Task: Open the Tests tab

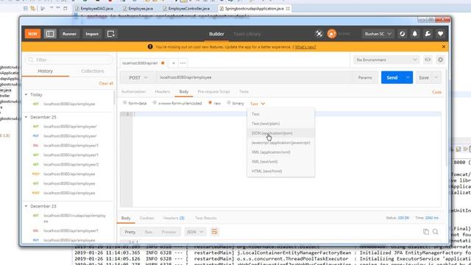Action: 244,91
